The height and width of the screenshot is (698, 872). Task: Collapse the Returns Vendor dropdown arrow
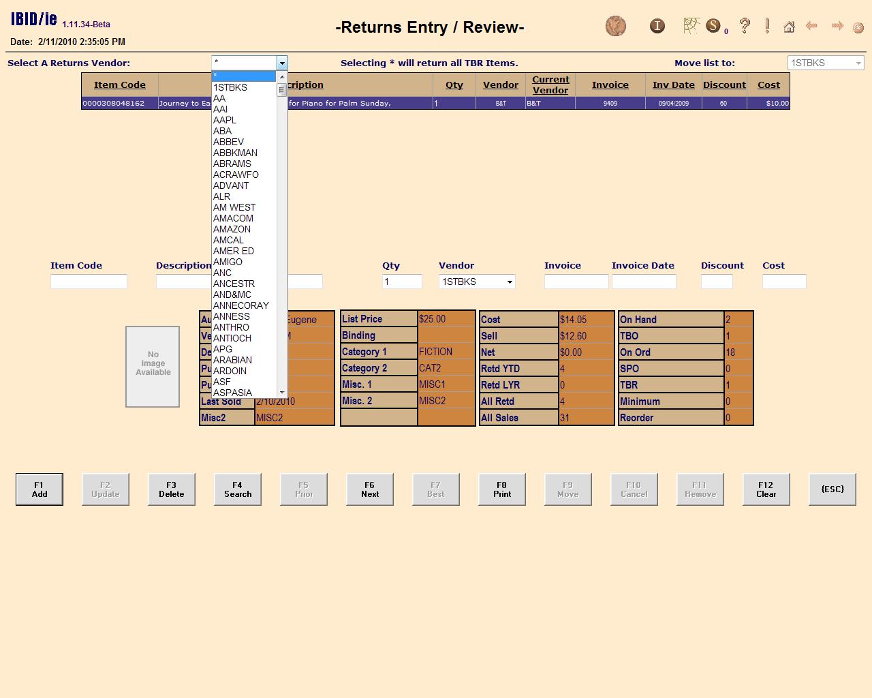click(x=282, y=63)
